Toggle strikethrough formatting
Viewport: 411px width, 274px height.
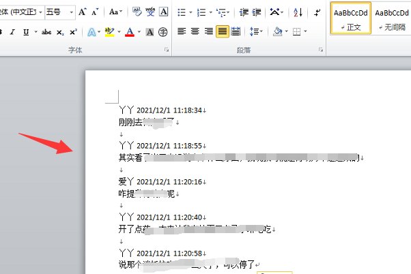(x=46, y=31)
